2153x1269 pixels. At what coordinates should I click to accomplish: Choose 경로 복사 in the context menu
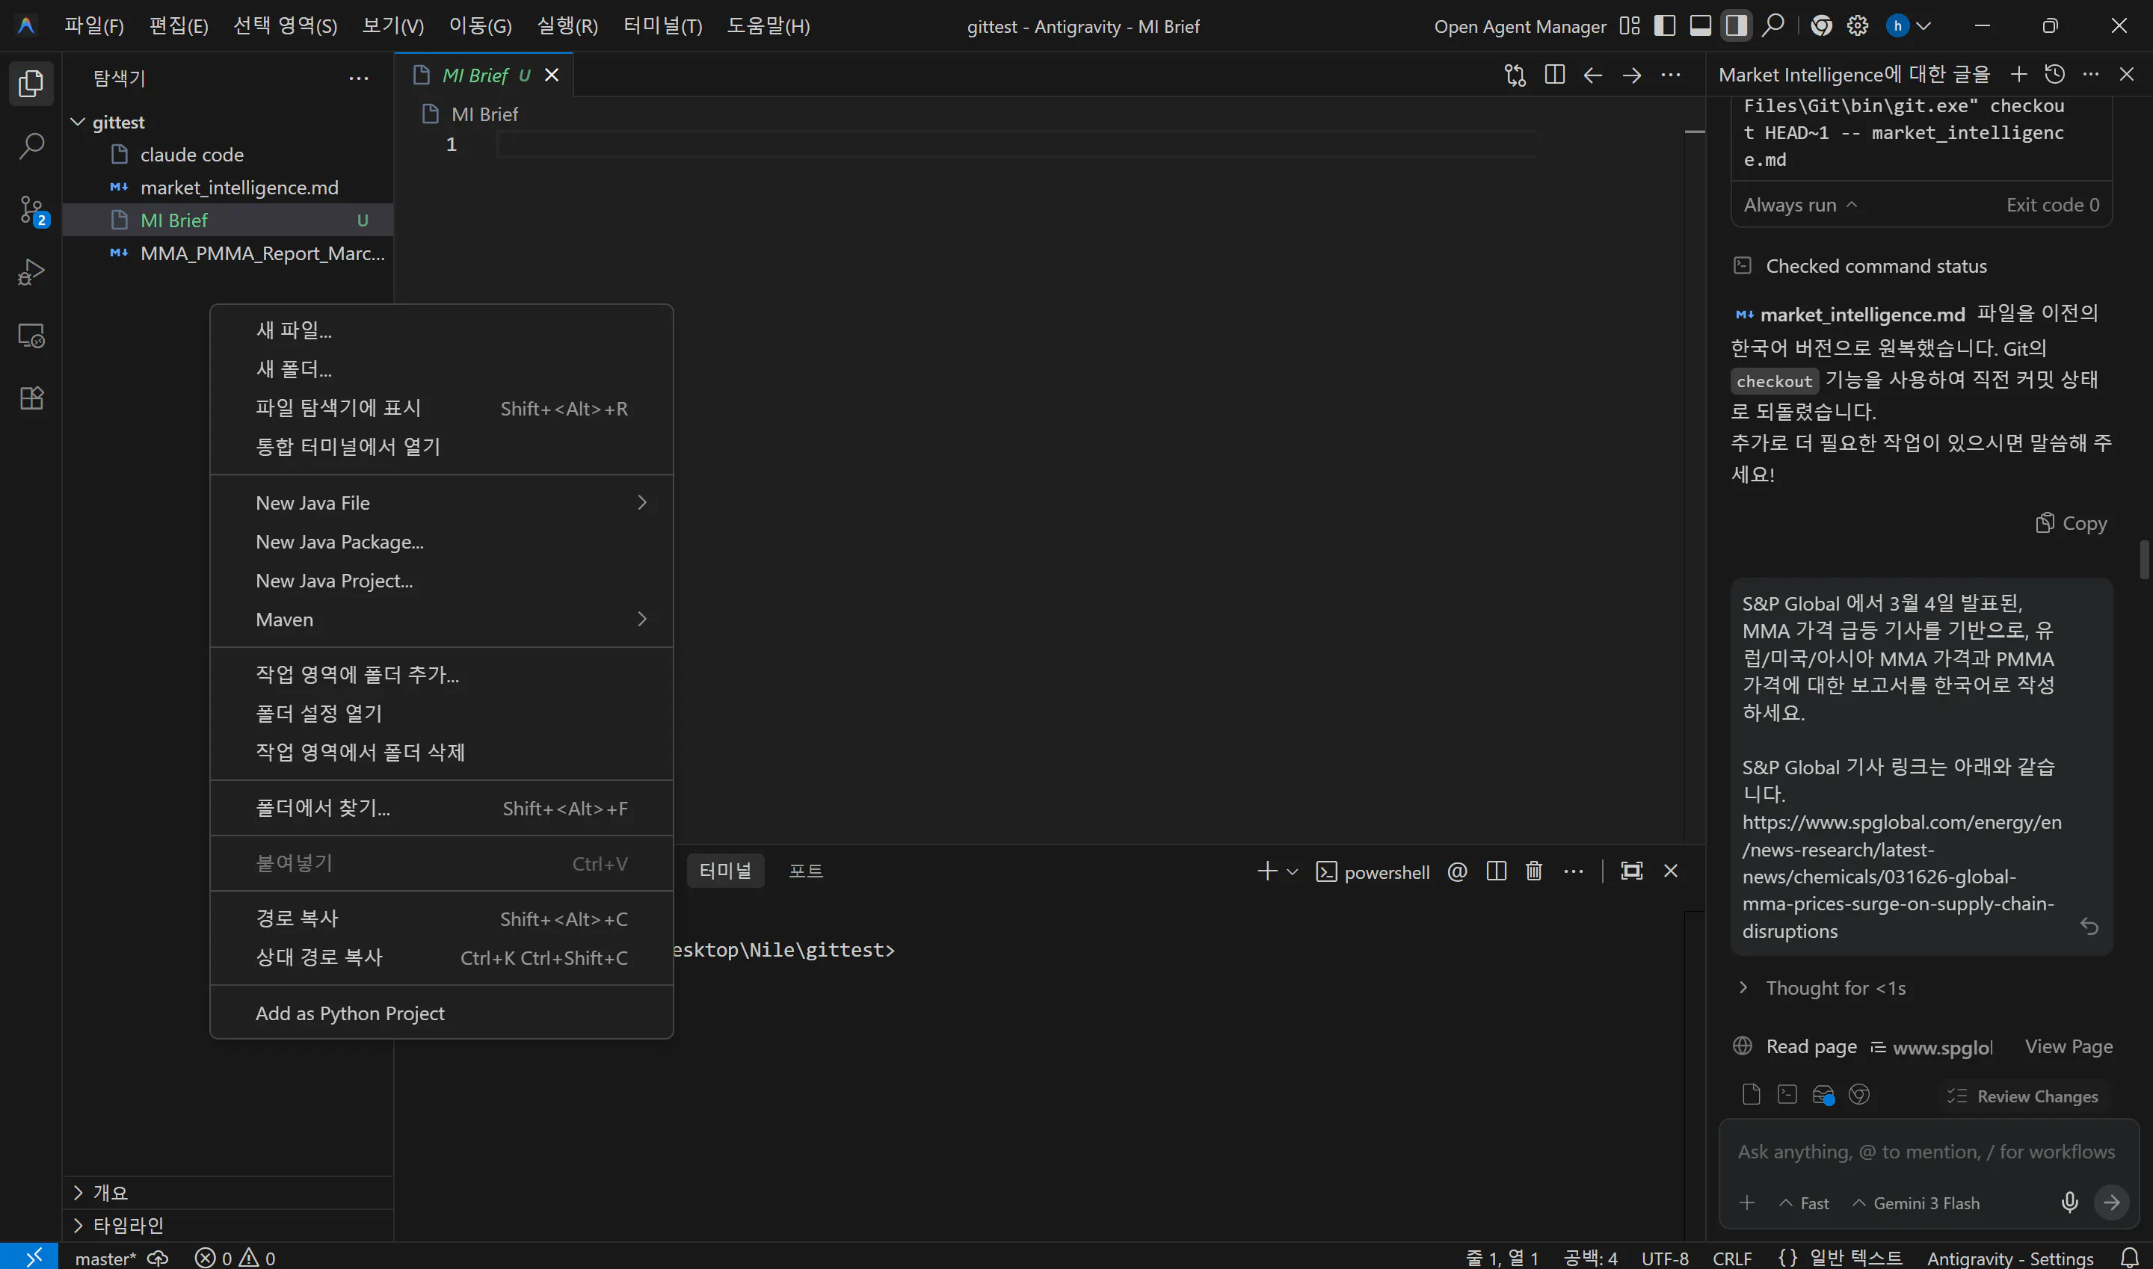tap(441, 918)
